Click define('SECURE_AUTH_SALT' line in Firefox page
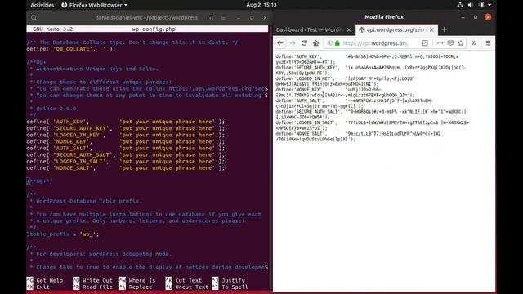Image resolution: width=523 pixels, height=294 pixels. 371,112
